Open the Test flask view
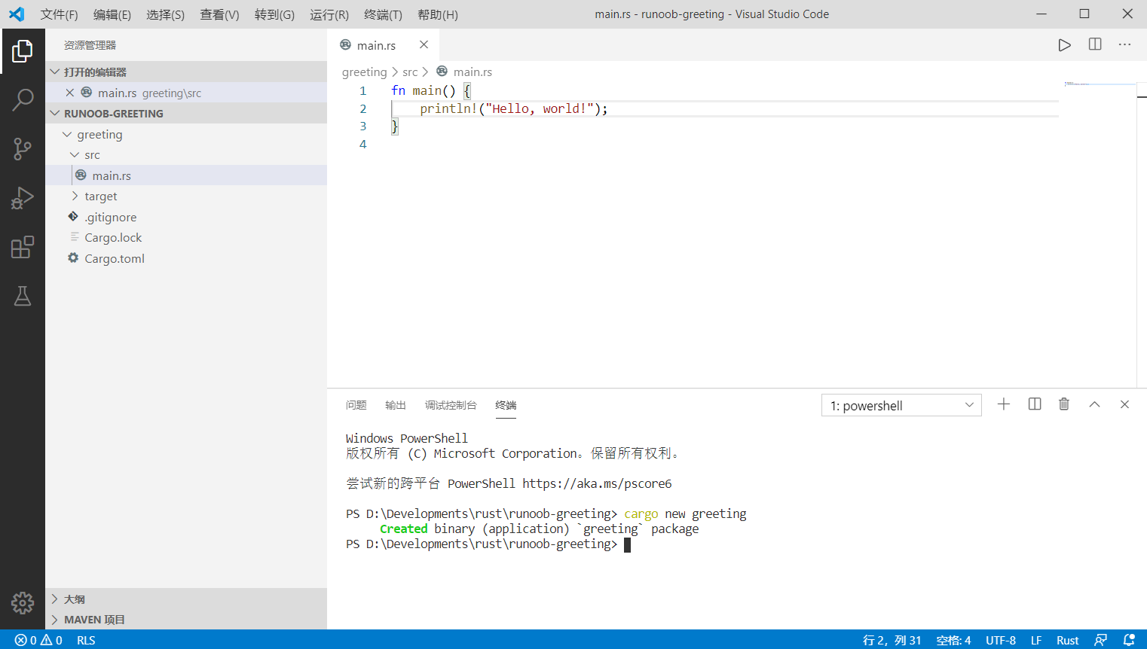The image size is (1147, 649). coord(23,296)
